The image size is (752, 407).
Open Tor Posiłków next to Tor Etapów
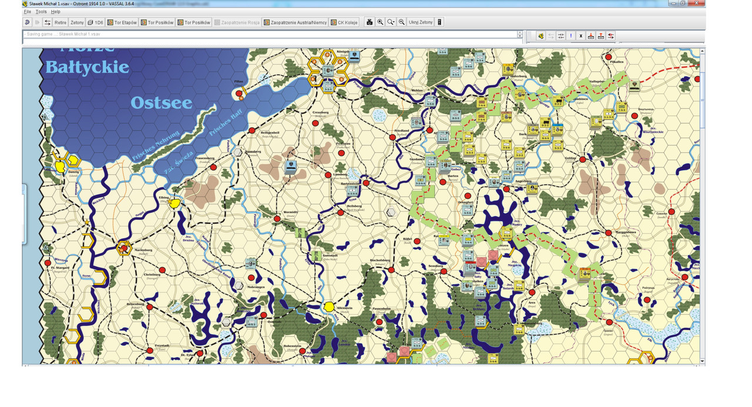pyautogui.click(x=157, y=22)
